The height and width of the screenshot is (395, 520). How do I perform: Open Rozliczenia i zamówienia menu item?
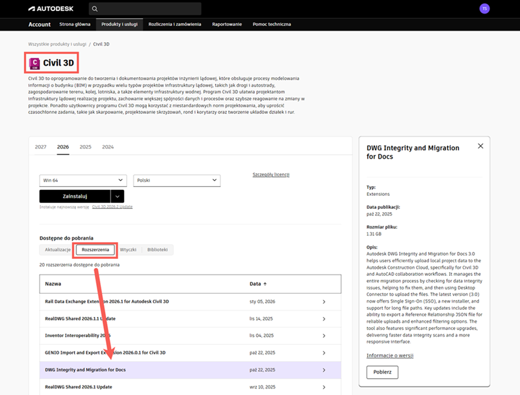(175, 24)
